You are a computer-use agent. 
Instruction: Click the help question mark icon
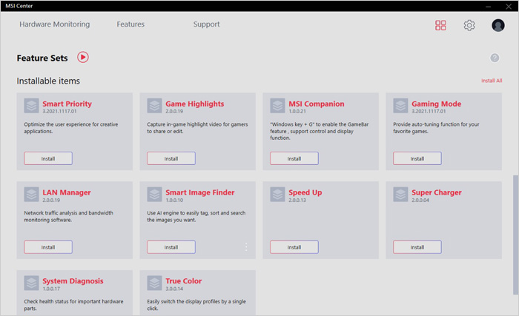(x=495, y=58)
